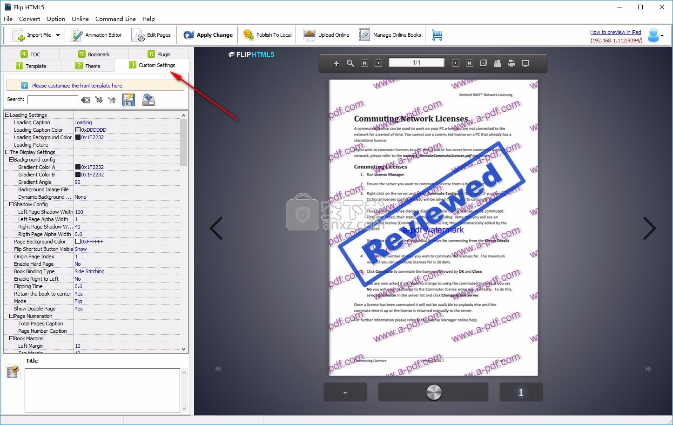Click the zoom in plus icon in viewer toolbar

coord(336,63)
